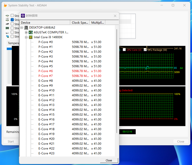Select the DESKTOP-U6I8JA2 computer icon

[x=26, y=28]
